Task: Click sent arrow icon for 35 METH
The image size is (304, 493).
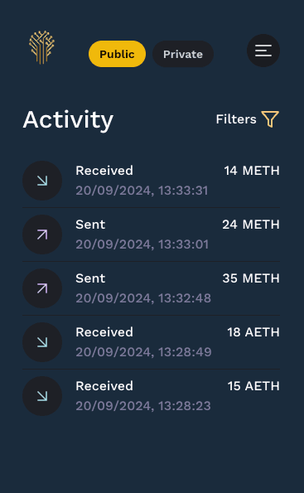Action: click(42, 288)
